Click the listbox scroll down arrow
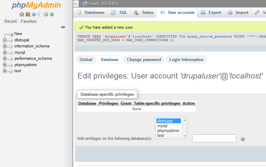The image size is (266, 167). point(185,136)
